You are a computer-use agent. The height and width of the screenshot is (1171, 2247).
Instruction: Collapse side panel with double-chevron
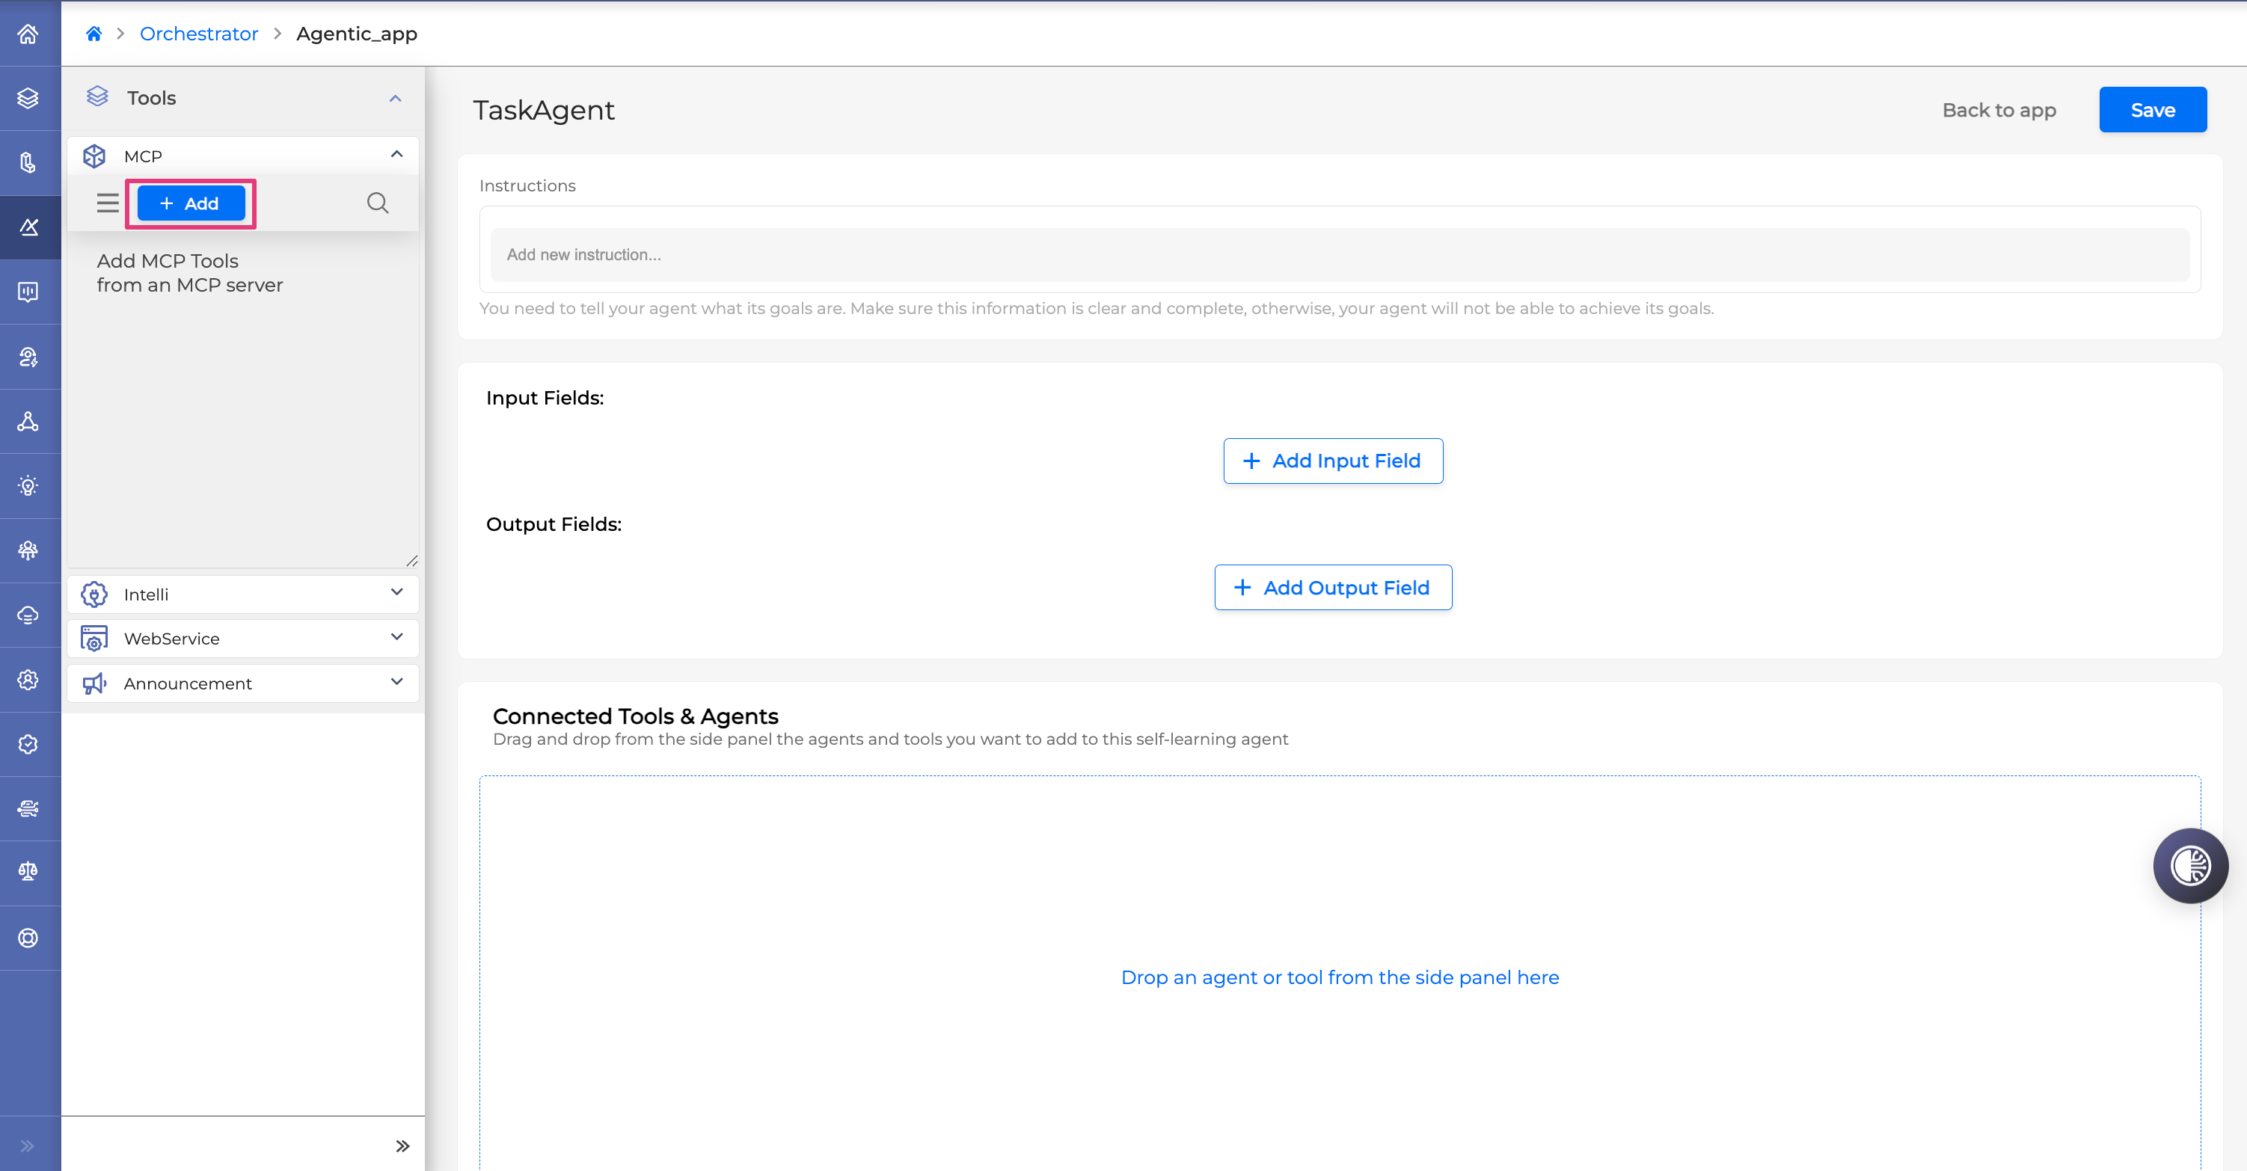pos(402,1146)
